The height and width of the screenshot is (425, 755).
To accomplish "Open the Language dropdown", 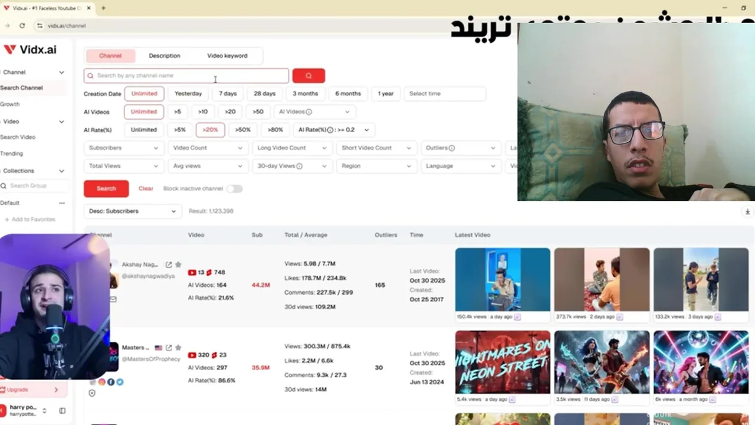I will (x=460, y=166).
